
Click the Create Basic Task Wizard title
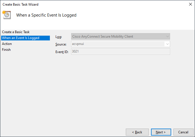20,4
